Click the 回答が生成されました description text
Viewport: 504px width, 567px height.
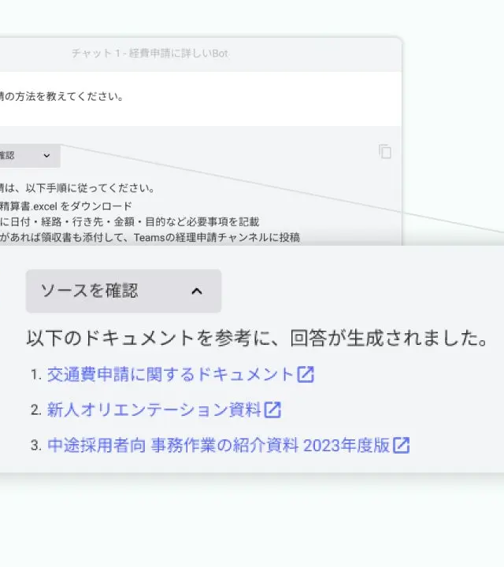[x=256, y=339]
